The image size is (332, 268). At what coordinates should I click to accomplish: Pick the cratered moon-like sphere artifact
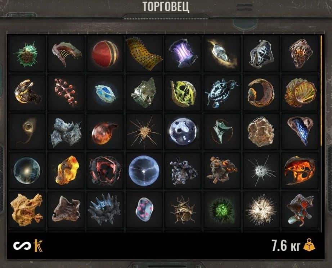(183, 131)
